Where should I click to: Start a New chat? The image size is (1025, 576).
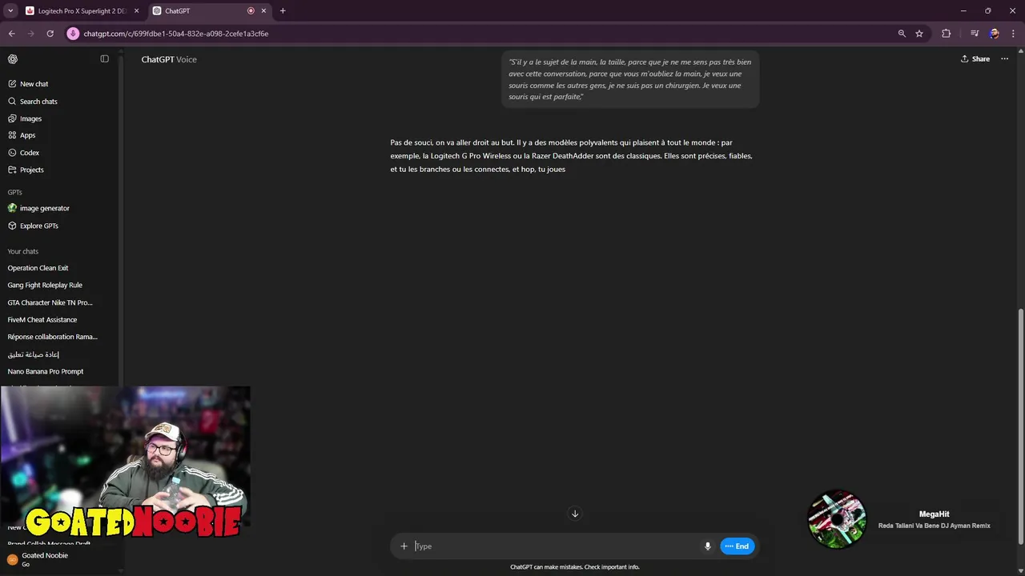34,84
